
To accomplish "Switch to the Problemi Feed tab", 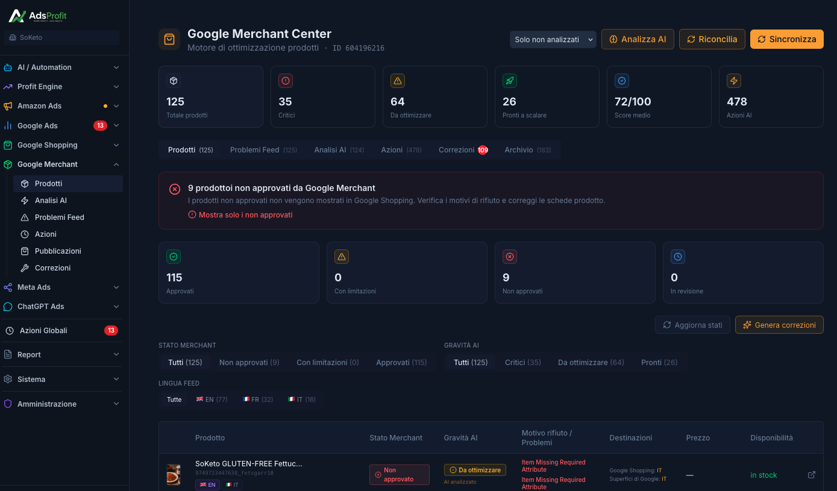I will tap(263, 150).
